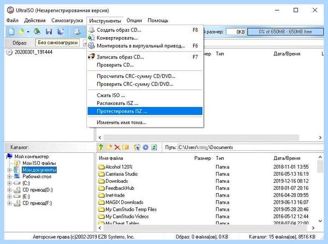328x244 pixels.
Task: Click the 0KB total size field
Action: (x=236, y=32)
